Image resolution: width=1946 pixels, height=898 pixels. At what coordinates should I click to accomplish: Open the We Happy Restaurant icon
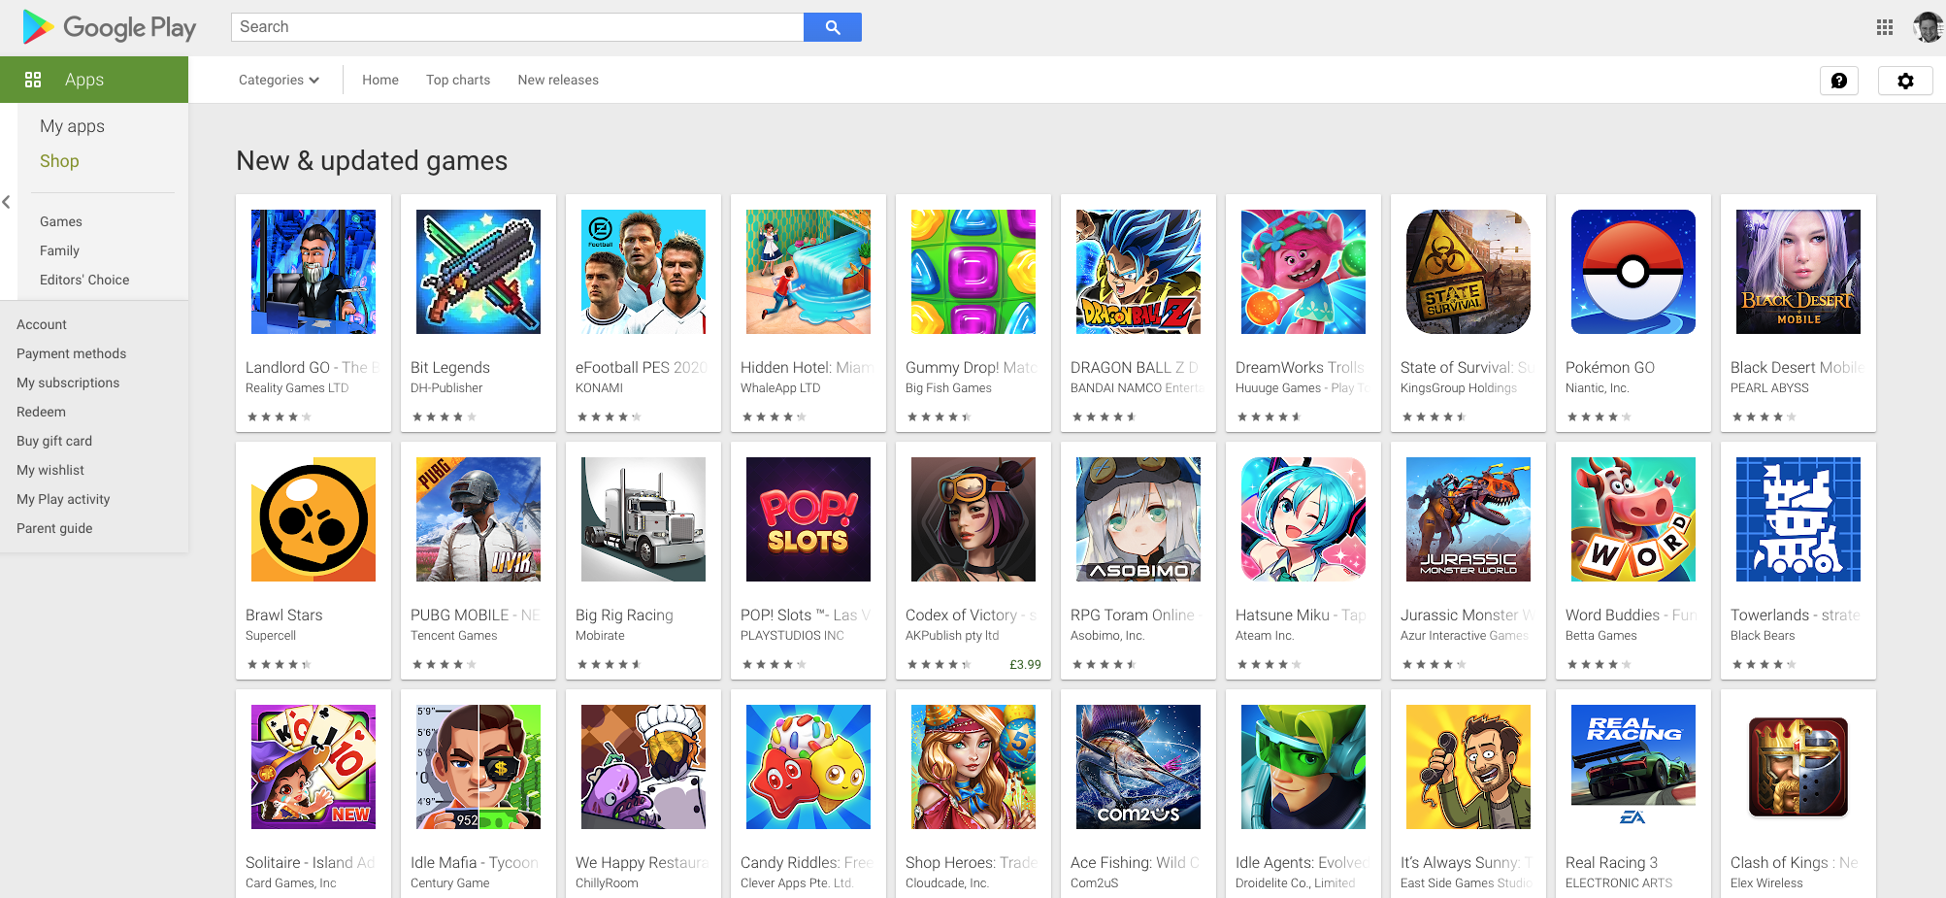[643, 767]
